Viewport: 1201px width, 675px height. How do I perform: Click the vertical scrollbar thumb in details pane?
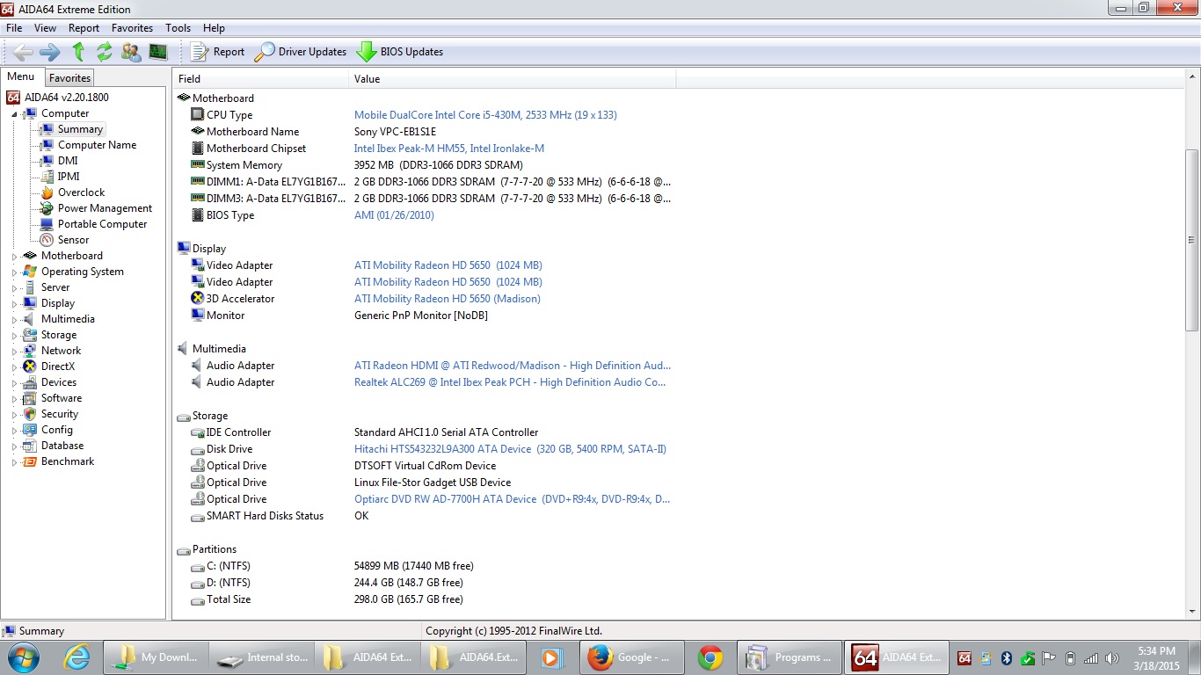(1191, 240)
